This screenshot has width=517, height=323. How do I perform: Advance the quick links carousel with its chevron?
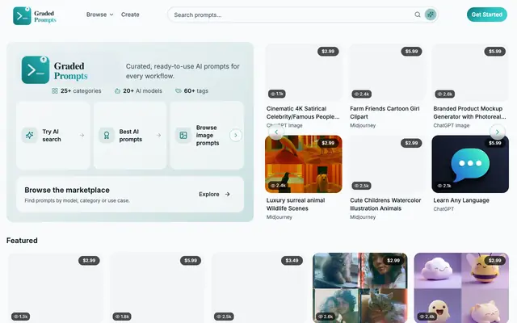(235, 135)
